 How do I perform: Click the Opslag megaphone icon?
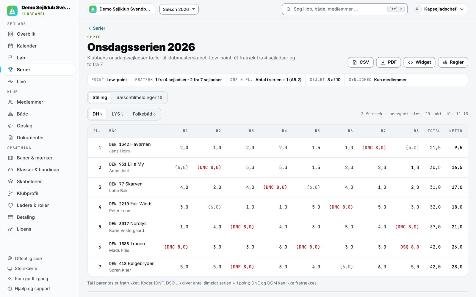(11, 126)
